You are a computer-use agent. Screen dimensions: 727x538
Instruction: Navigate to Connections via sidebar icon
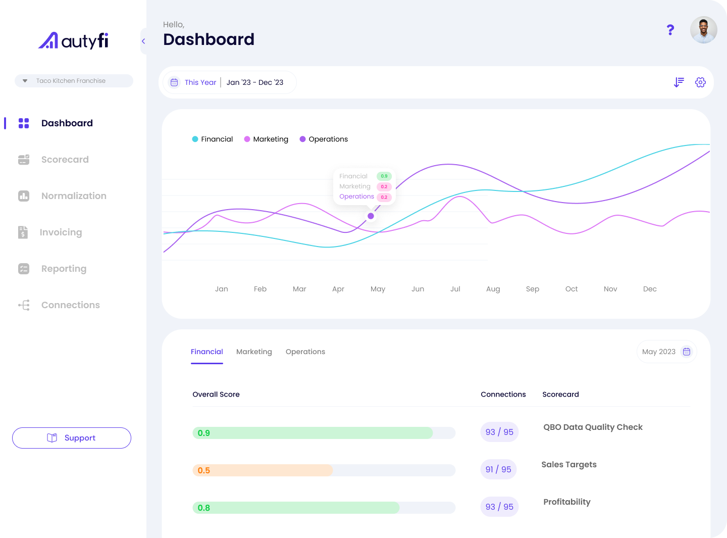click(x=24, y=305)
